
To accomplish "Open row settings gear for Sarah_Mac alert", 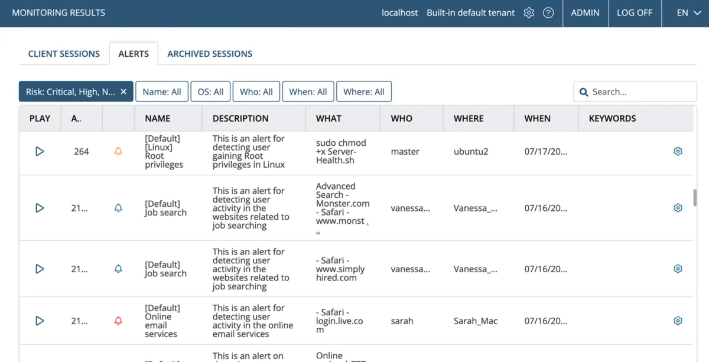I will point(678,321).
